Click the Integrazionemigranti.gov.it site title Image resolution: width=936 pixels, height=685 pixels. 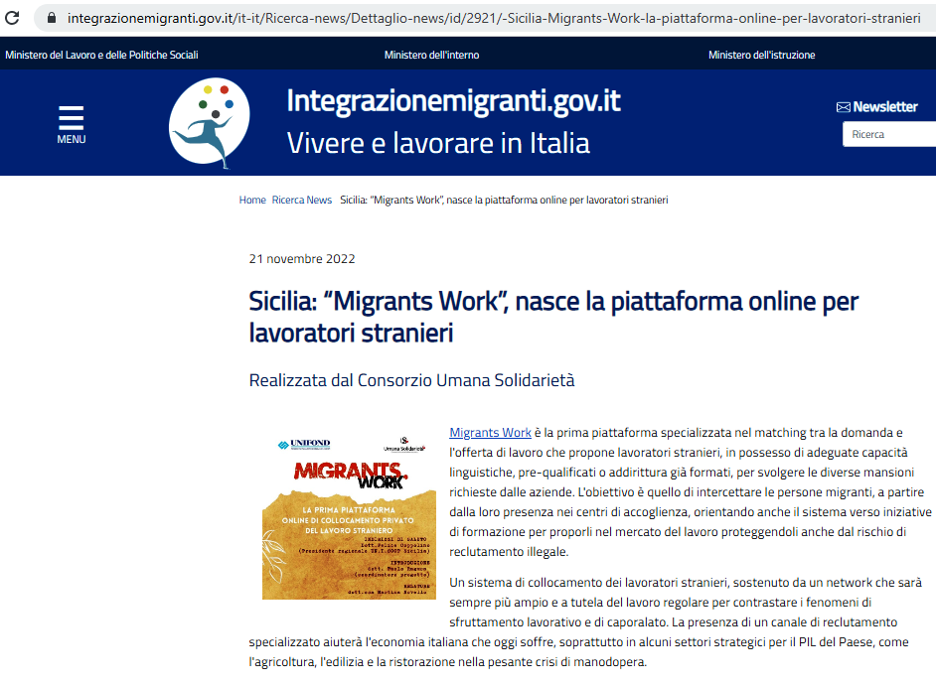454,100
